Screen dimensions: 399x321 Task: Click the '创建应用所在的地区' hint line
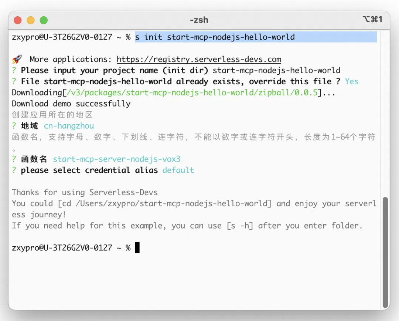pyautogui.click(x=52, y=115)
